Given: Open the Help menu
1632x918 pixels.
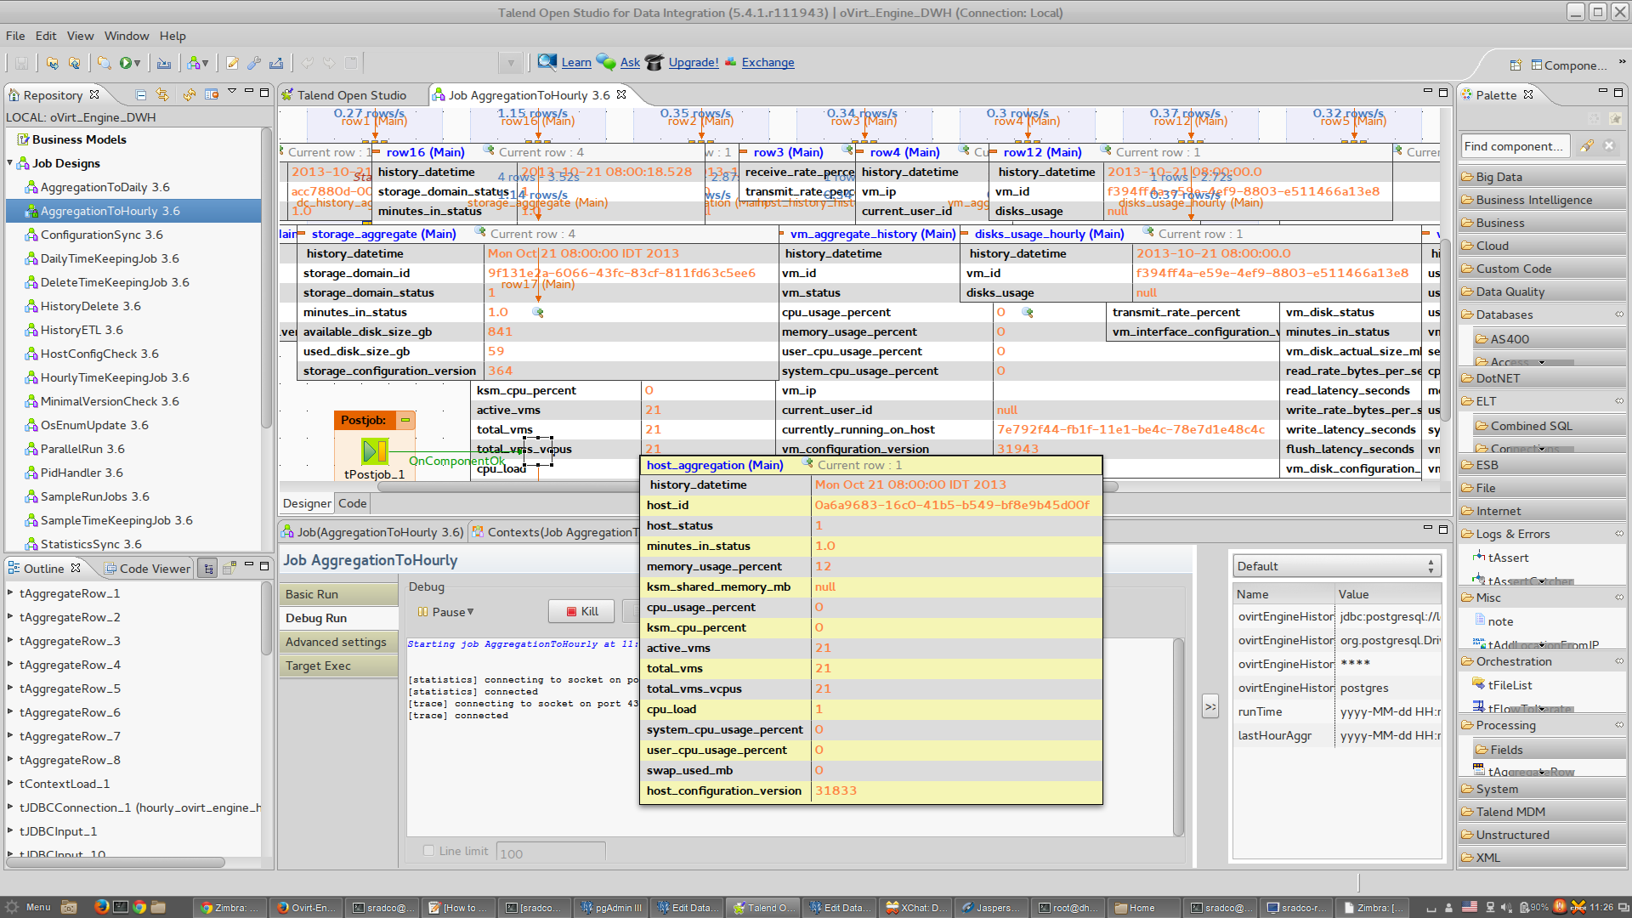Looking at the screenshot, I should 173,36.
